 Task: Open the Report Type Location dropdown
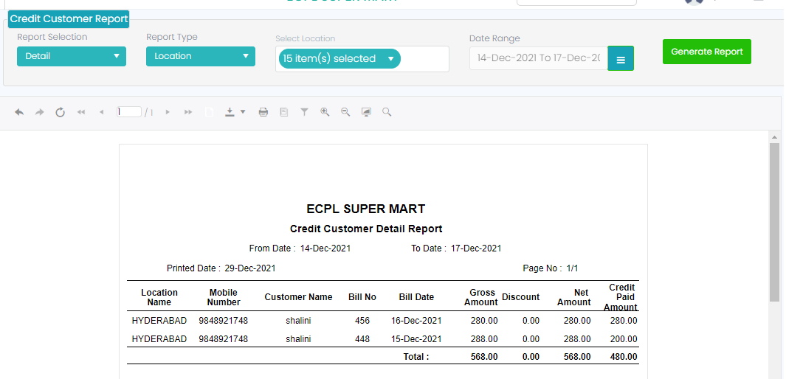(x=201, y=56)
